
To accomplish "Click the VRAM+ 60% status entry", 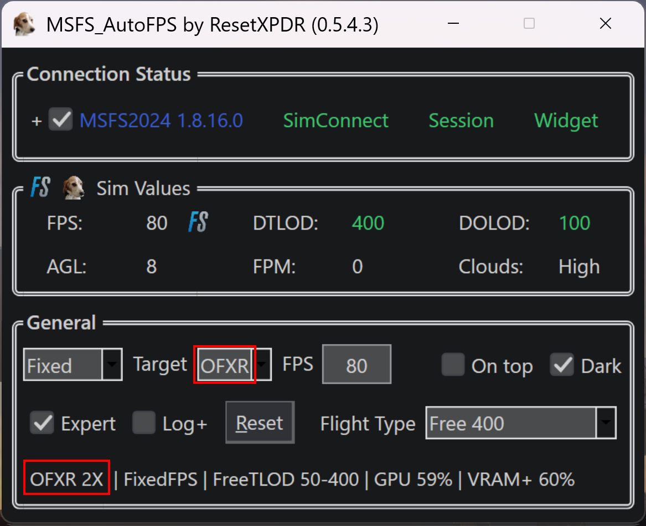I will pyautogui.click(x=521, y=479).
